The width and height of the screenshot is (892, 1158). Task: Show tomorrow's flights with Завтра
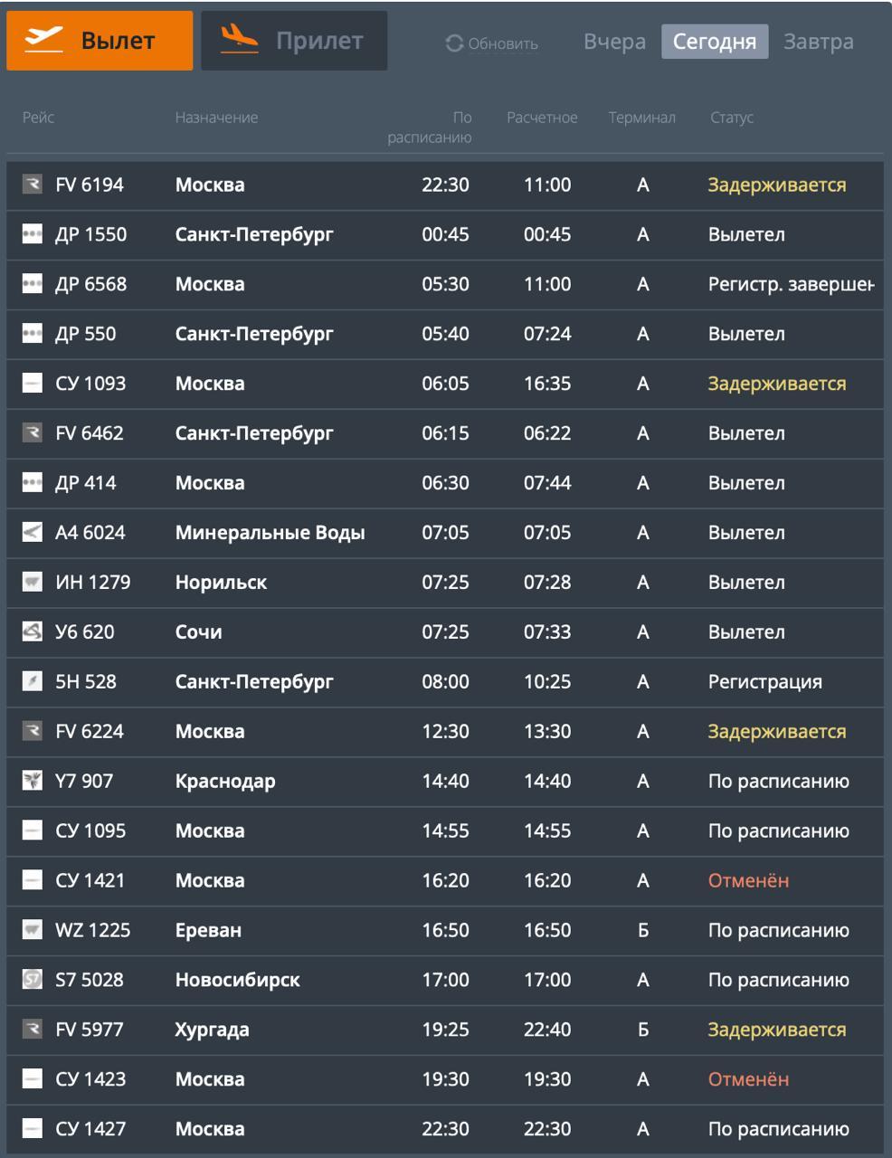818,43
